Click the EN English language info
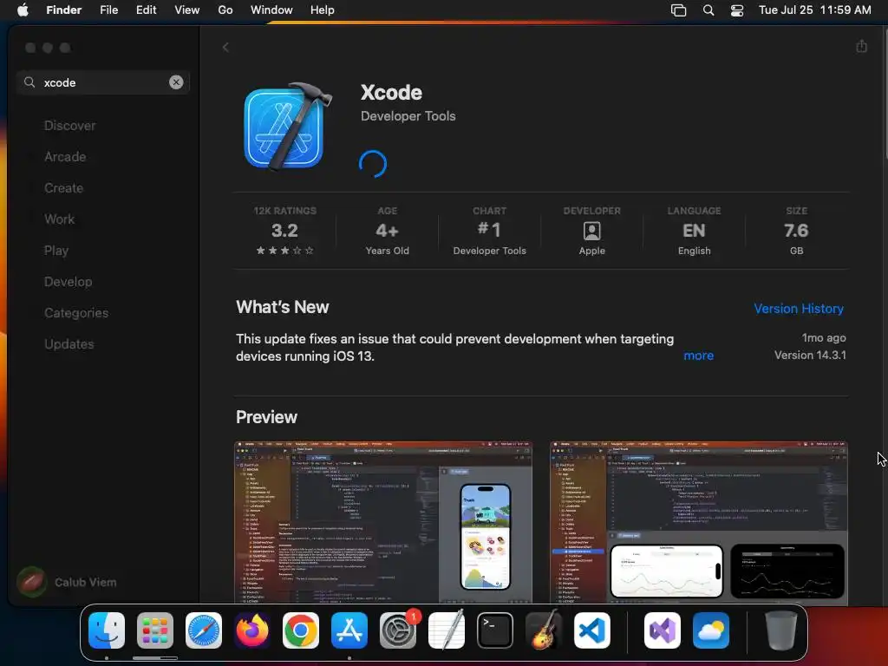 [695, 231]
